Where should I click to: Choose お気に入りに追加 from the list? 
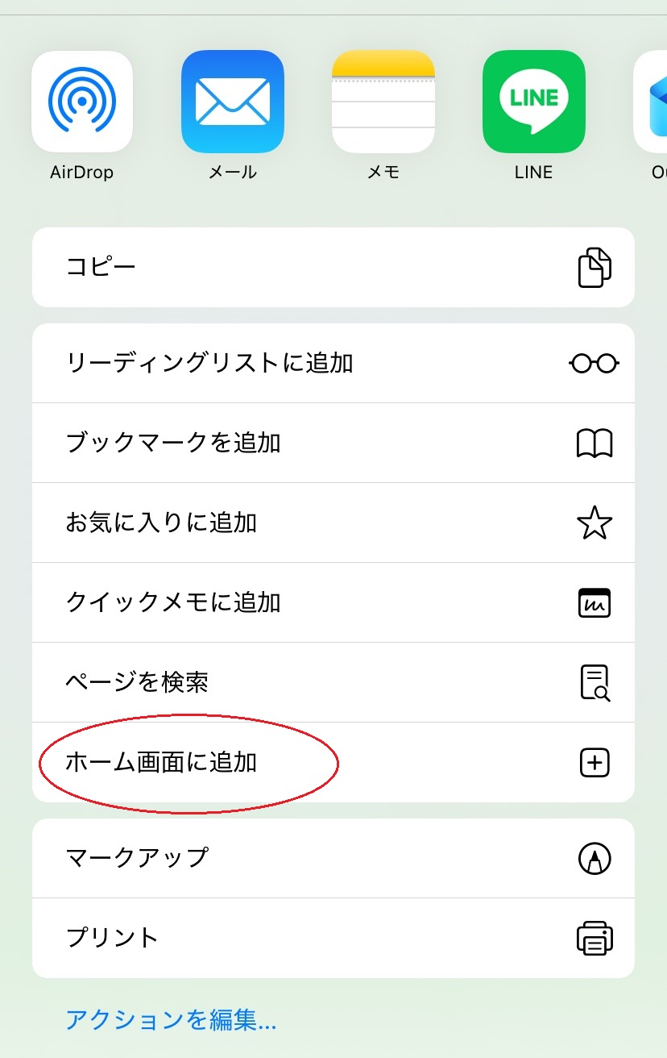click(x=333, y=523)
